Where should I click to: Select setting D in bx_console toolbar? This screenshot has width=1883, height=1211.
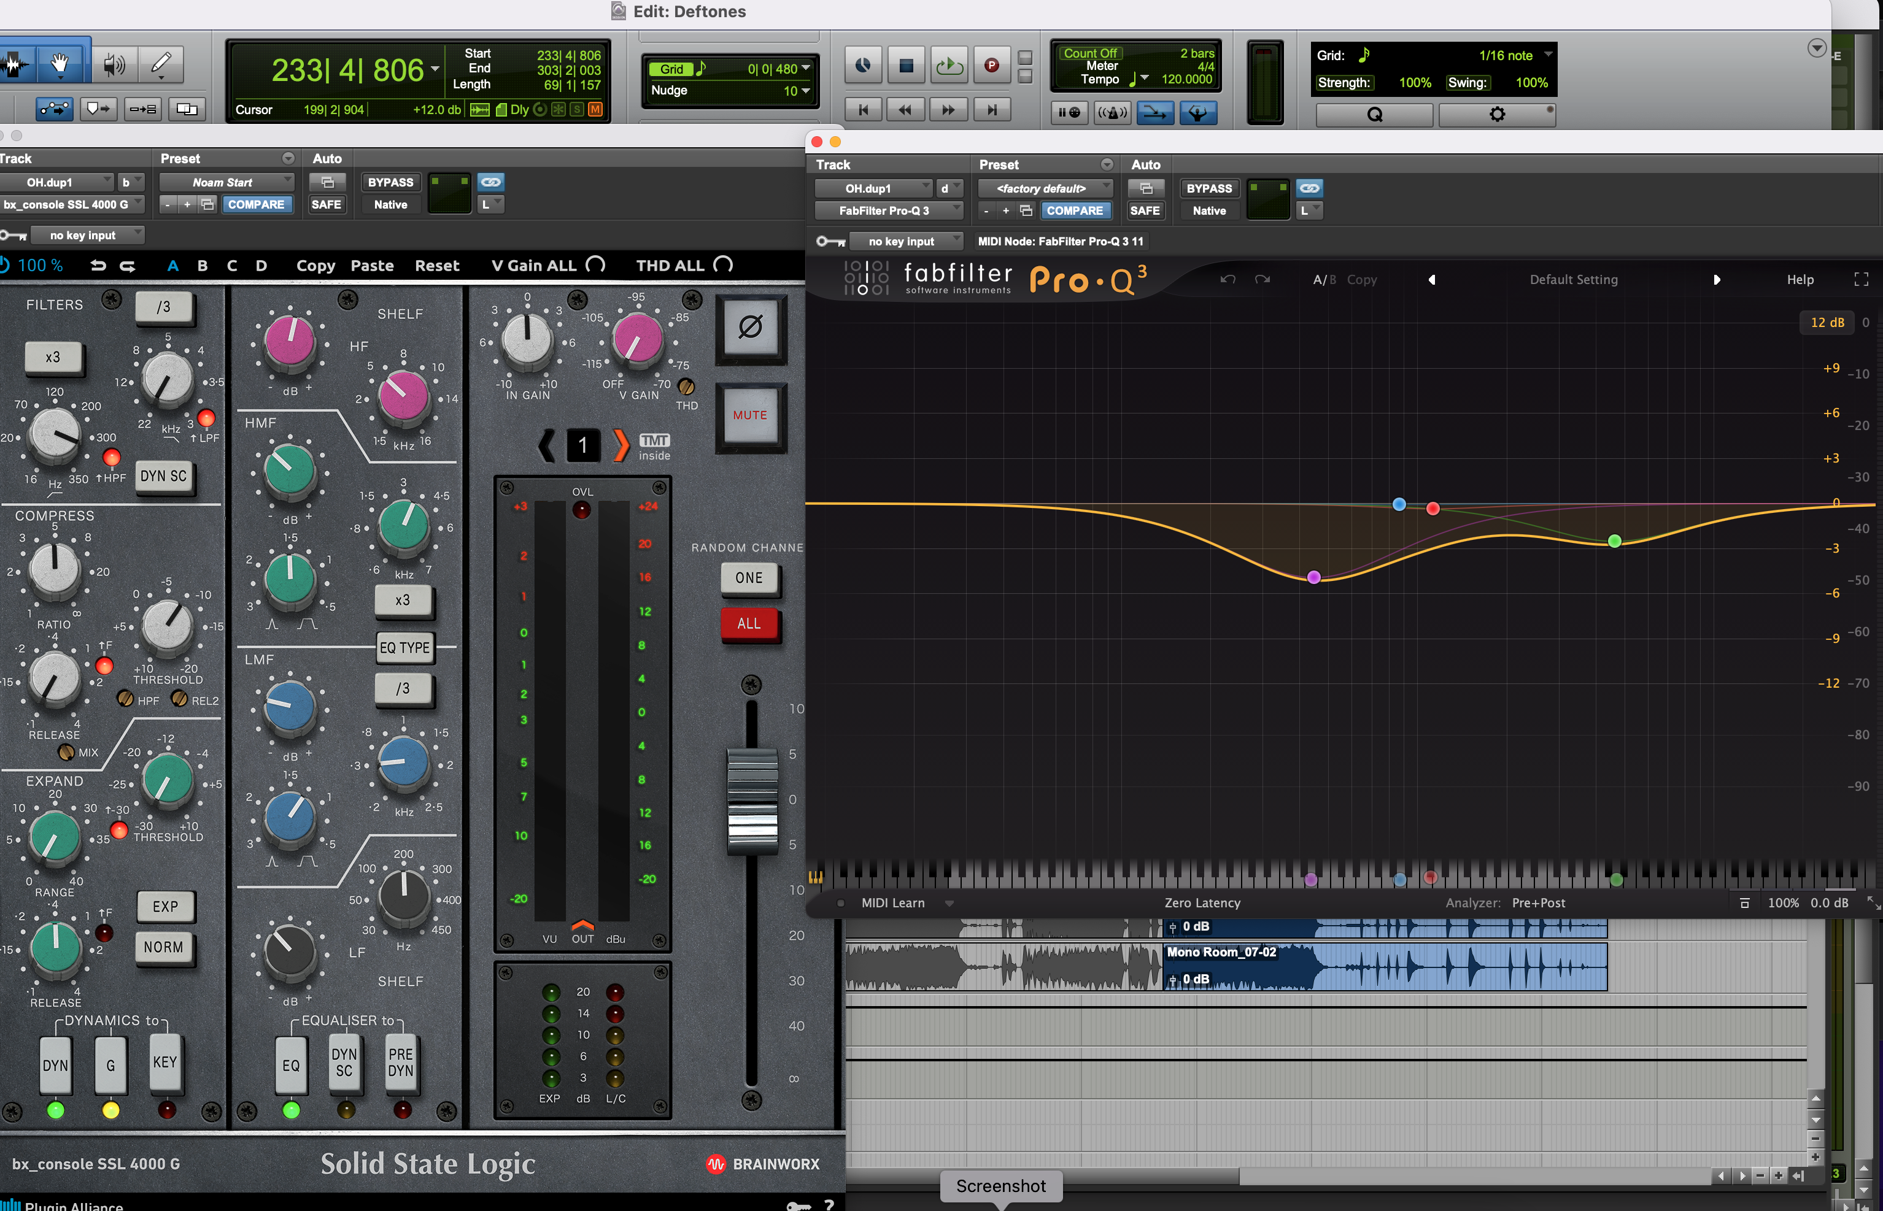(261, 266)
